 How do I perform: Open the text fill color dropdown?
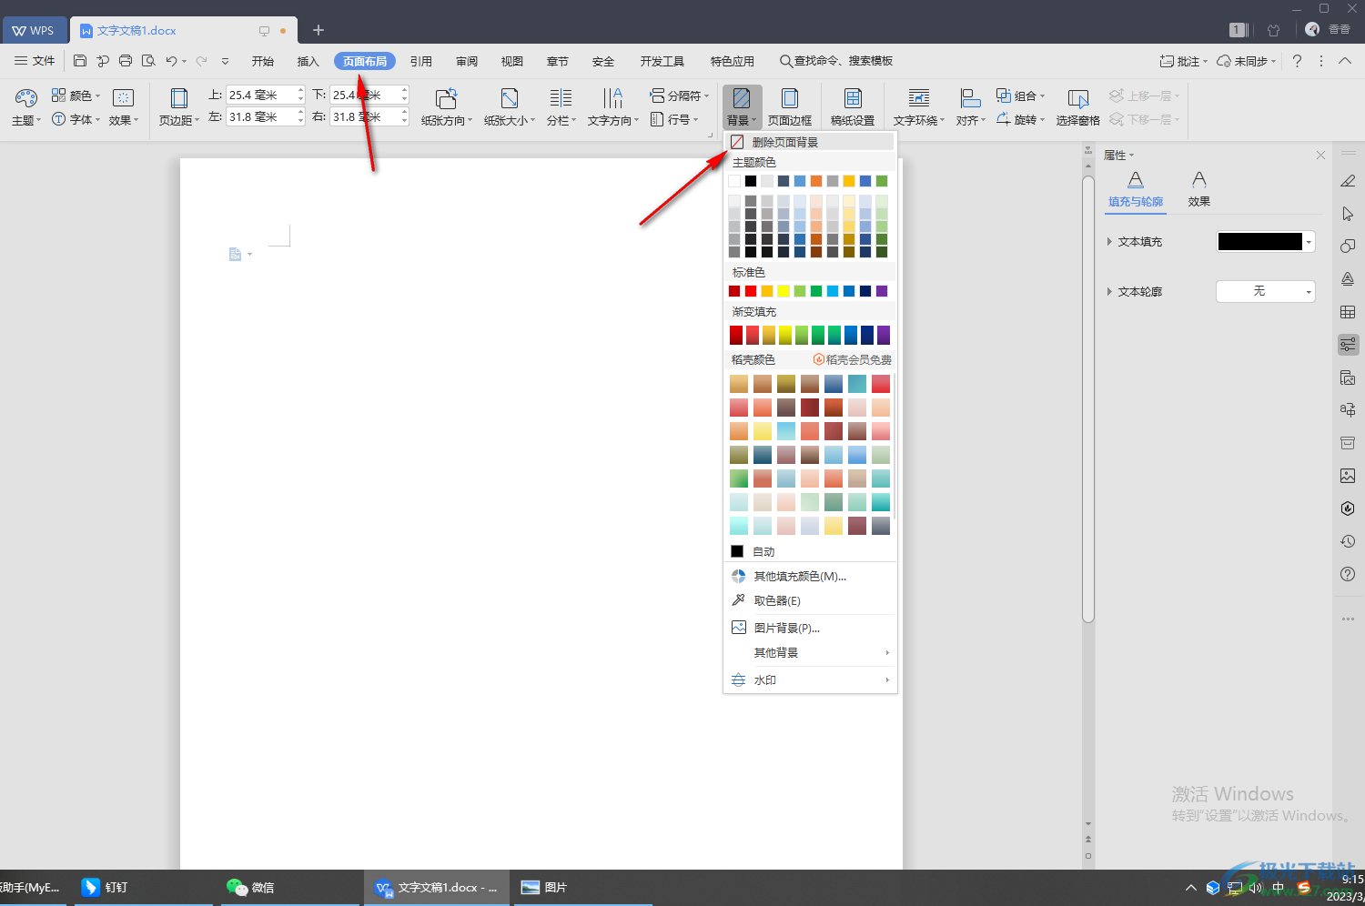pyautogui.click(x=1309, y=242)
